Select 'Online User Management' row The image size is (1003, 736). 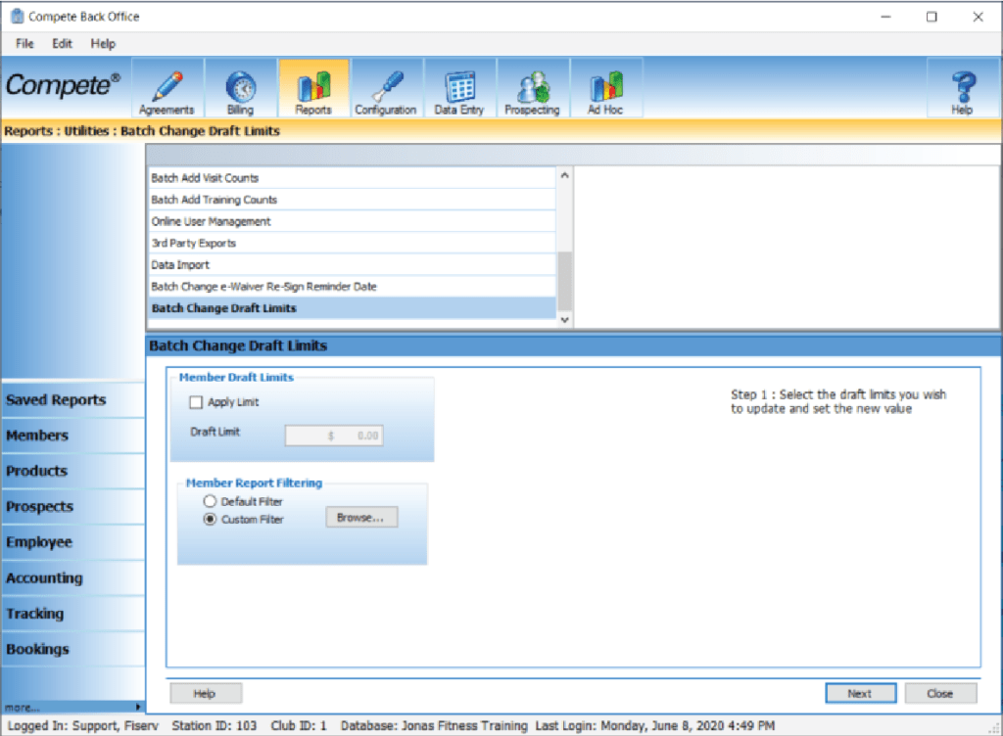pos(353,222)
